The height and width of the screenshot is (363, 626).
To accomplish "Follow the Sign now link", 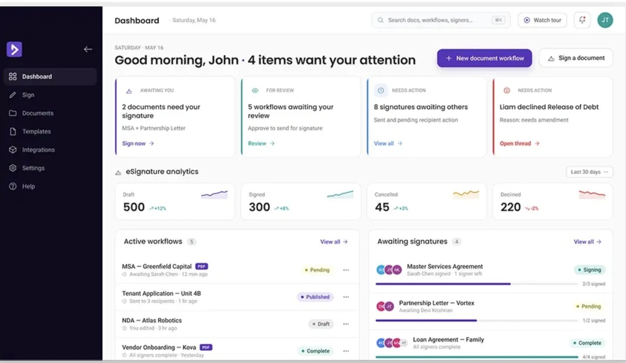I will click(x=138, y=143).
